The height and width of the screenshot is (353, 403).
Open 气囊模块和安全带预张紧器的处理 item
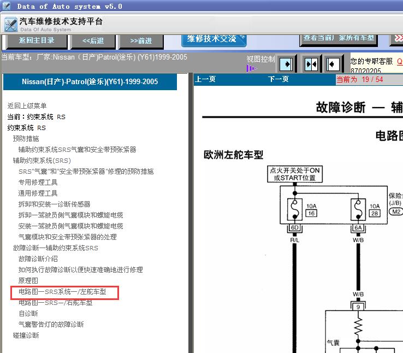click(x=67, y=237)
